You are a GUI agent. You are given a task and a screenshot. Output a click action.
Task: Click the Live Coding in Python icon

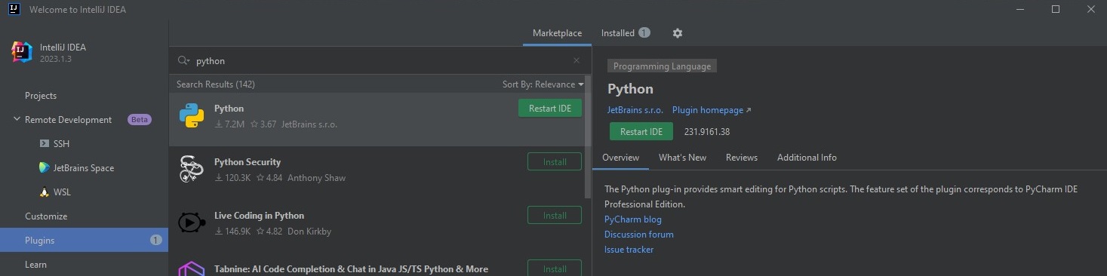(192, 222)
